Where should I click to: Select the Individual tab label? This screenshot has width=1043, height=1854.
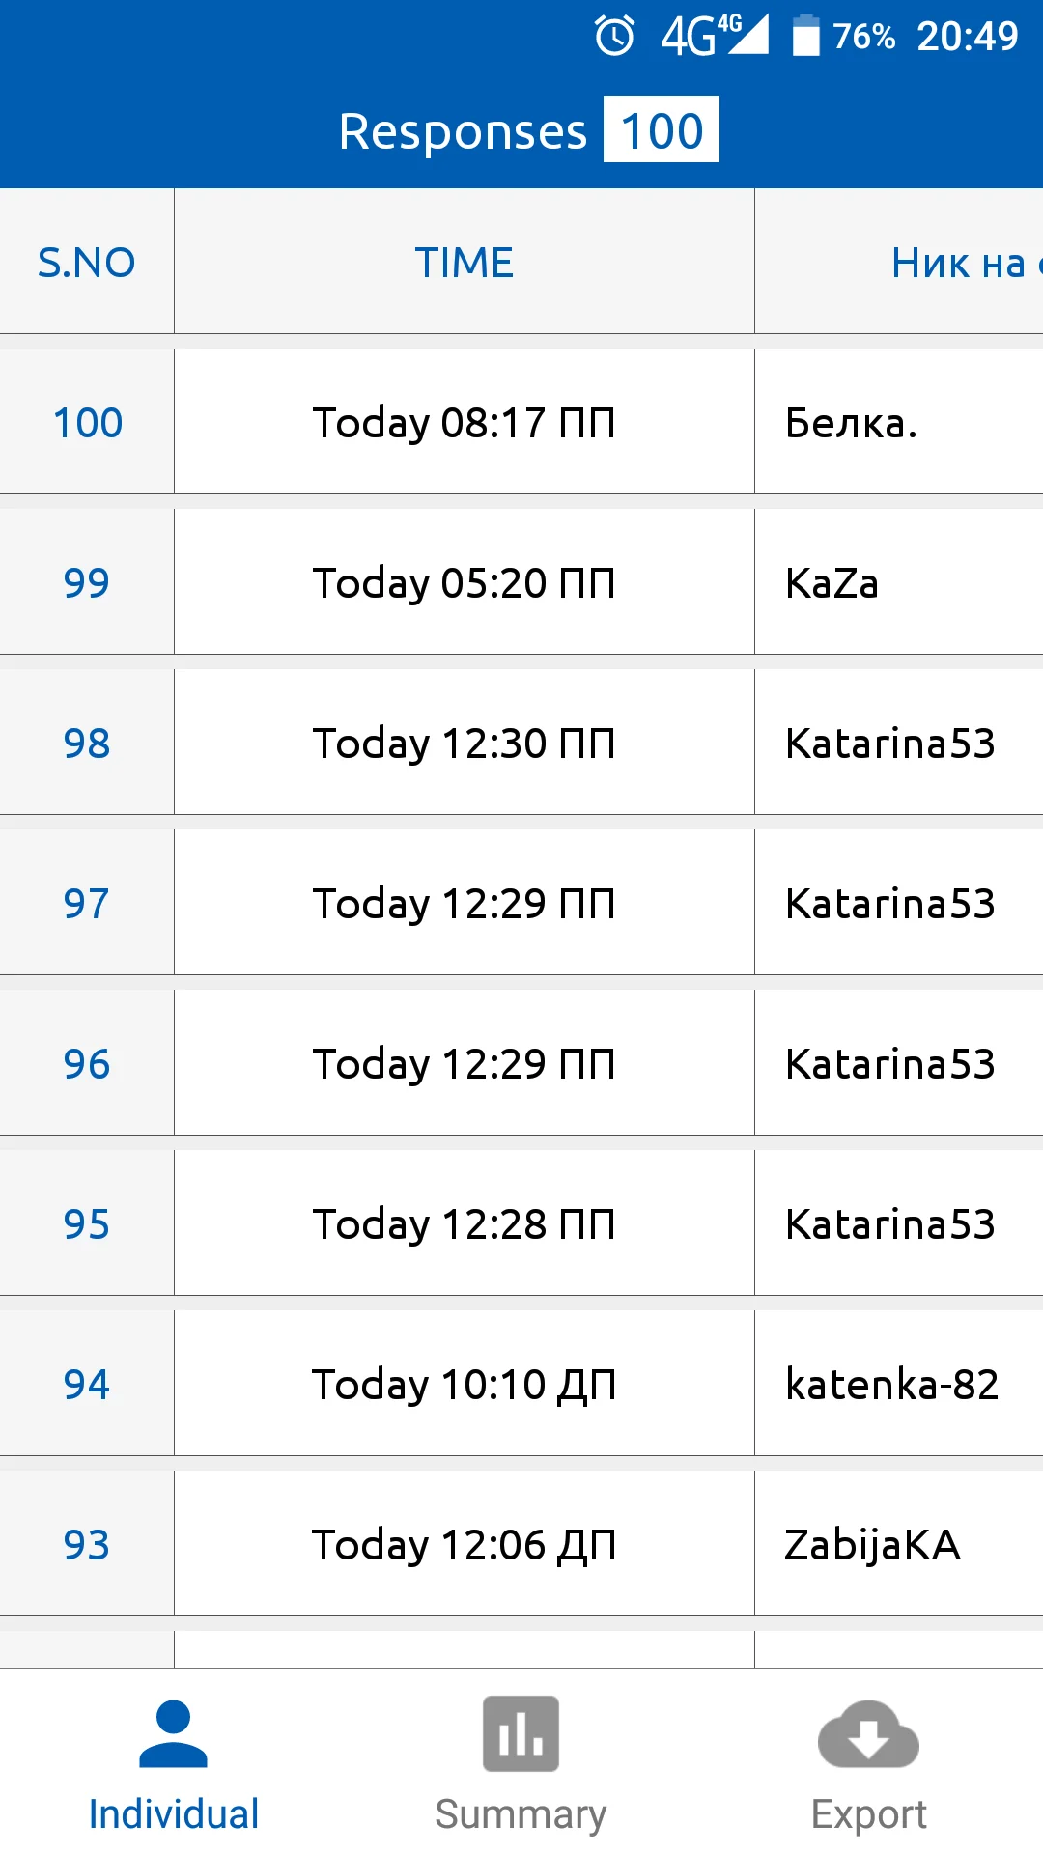[173, 1813]
